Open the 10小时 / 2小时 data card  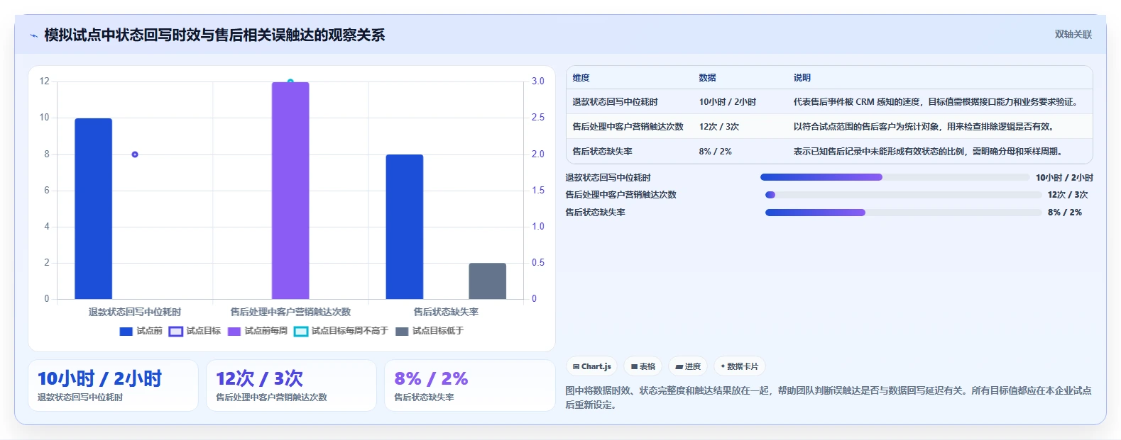pyautogui.click(x=113, y=385)
